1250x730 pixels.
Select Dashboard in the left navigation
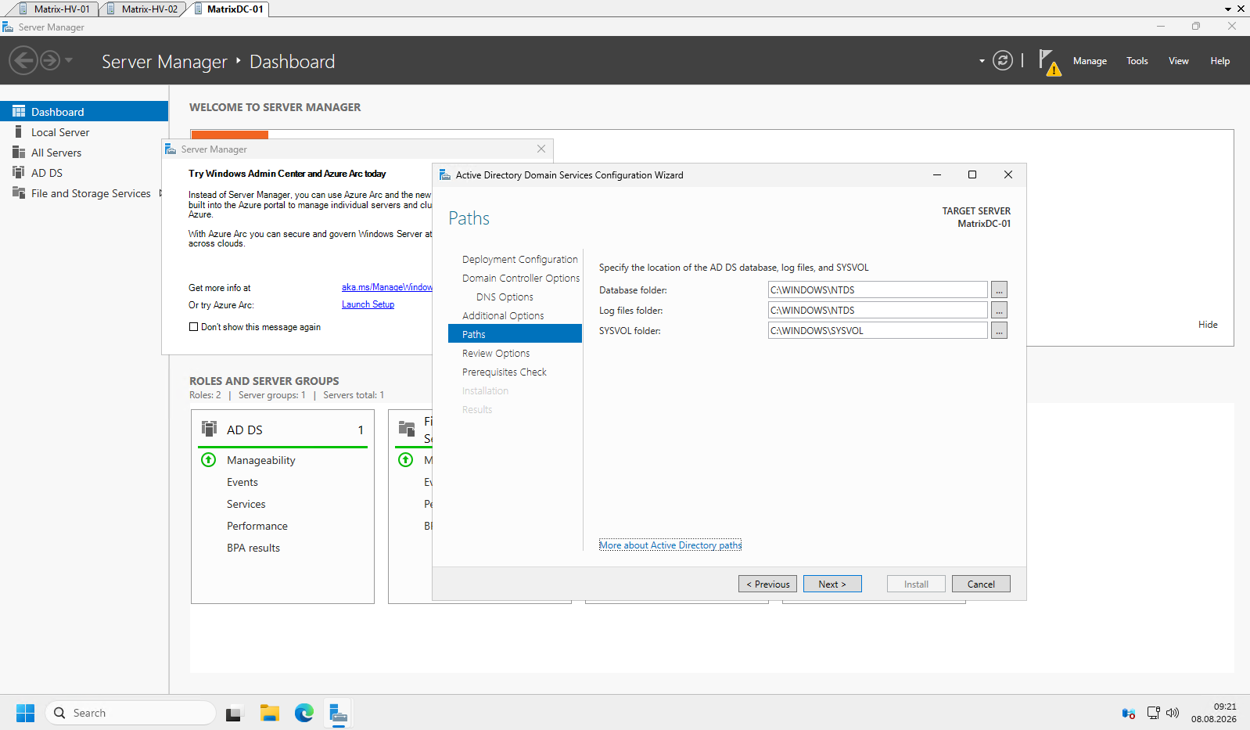[x=84, y=111]
